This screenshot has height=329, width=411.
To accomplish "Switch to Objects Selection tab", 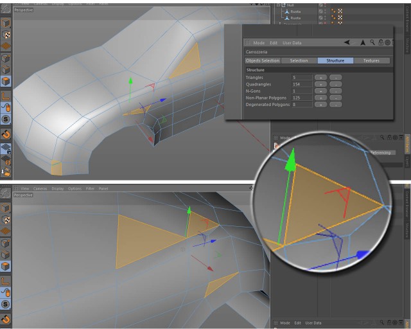I will click(263, 60).
